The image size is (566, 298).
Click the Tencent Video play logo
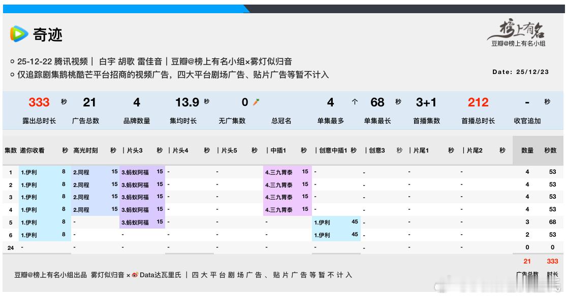pos(19,34)
